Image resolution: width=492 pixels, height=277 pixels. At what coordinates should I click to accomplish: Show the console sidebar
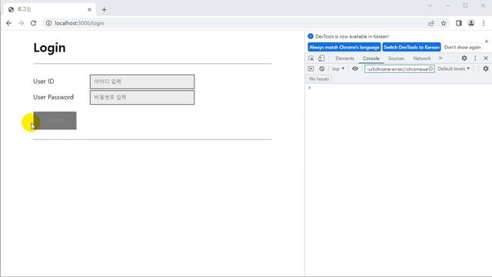coord(311,68)
